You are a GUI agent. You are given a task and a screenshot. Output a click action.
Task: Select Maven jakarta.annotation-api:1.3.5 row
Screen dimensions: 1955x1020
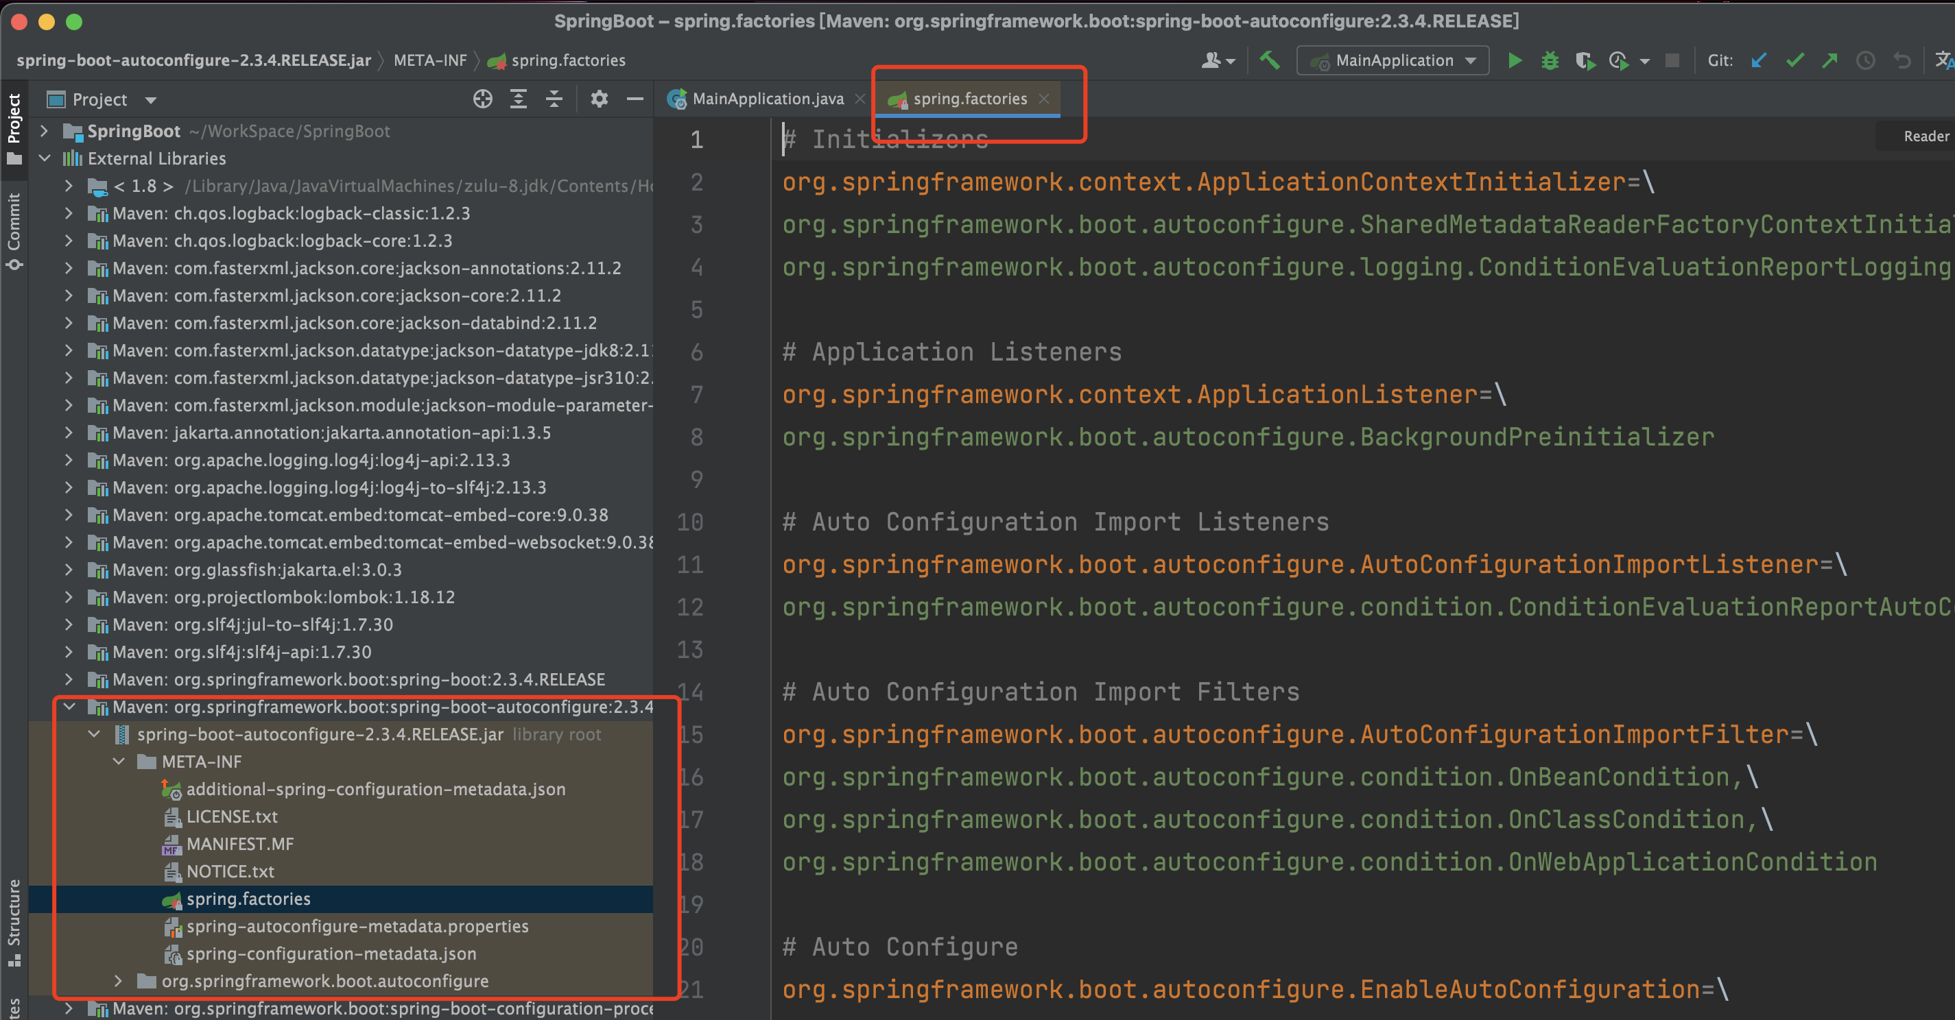(342, 433)
